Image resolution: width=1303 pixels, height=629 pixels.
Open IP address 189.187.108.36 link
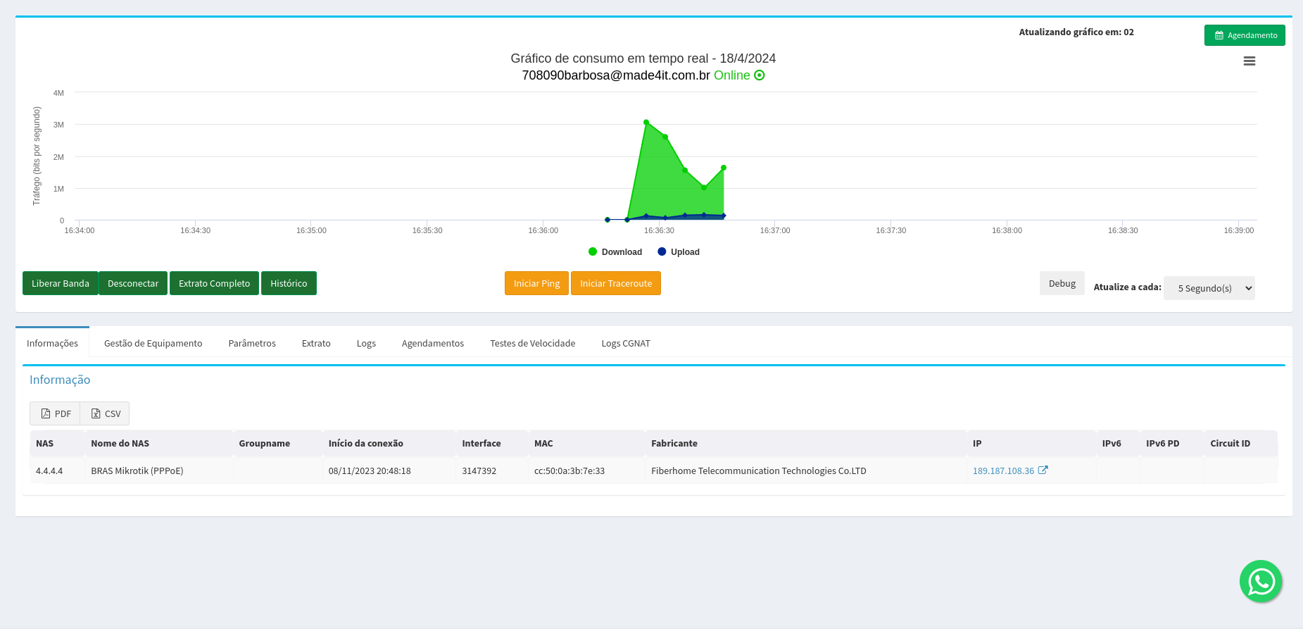tap(1003, 471)
